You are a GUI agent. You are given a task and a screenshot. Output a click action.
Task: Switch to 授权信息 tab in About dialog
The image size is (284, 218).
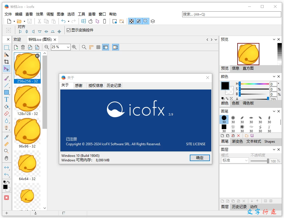tap(96, 86)
